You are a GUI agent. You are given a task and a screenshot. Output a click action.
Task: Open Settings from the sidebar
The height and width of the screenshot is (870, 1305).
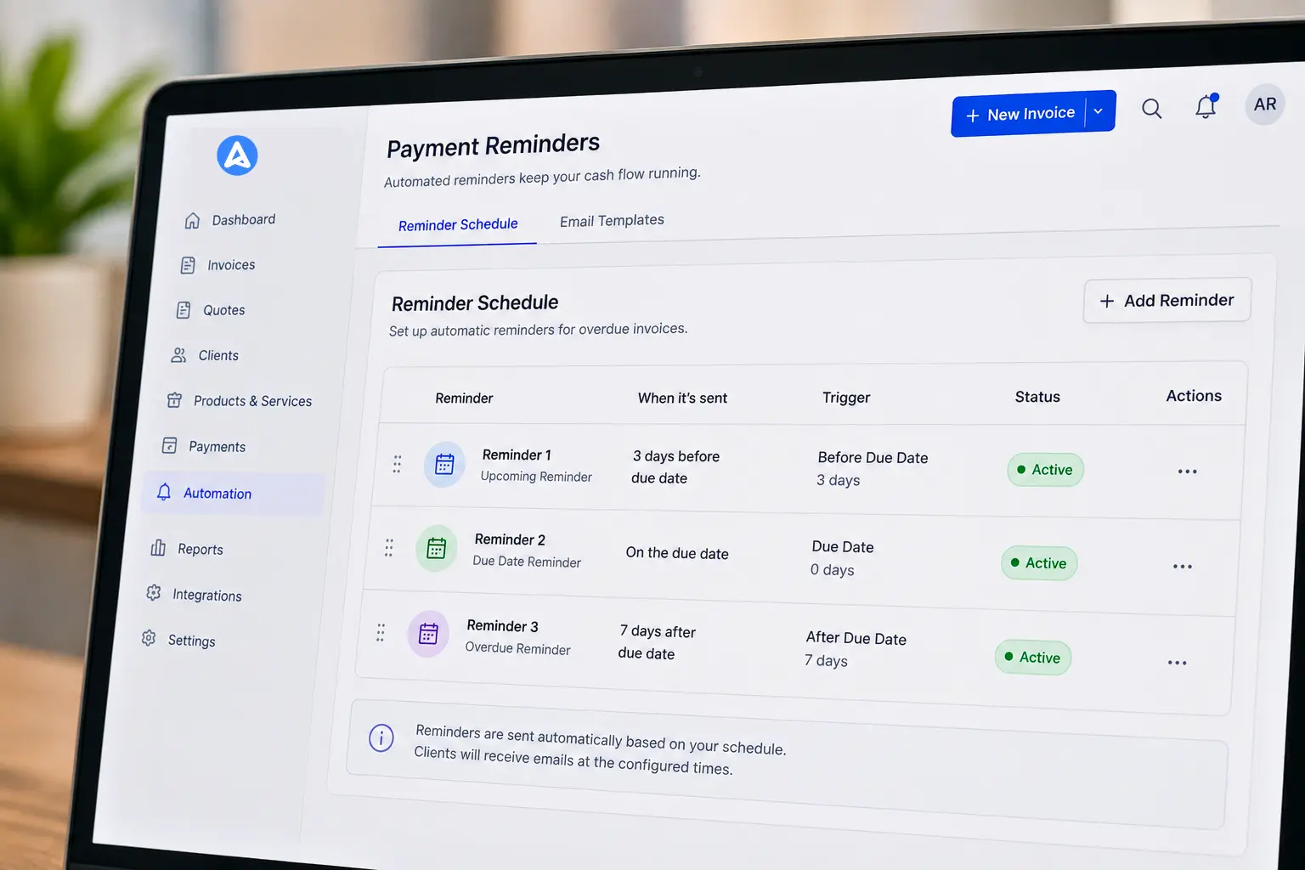pos(191,641)
